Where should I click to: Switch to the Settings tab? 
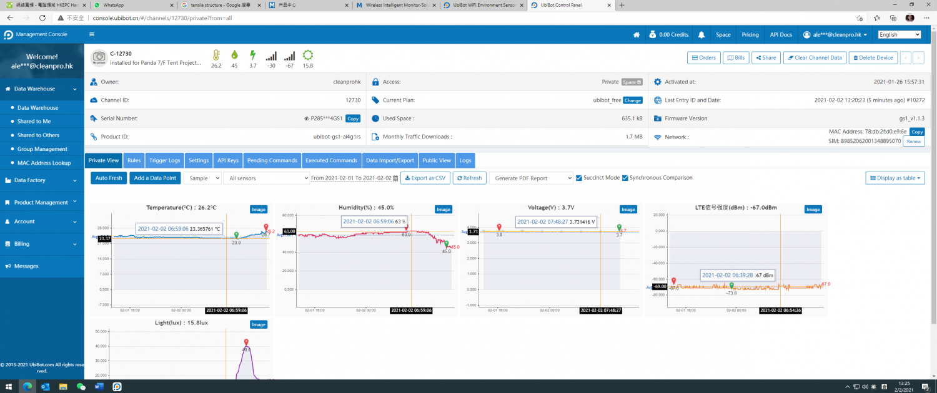(x=199, y=160)
